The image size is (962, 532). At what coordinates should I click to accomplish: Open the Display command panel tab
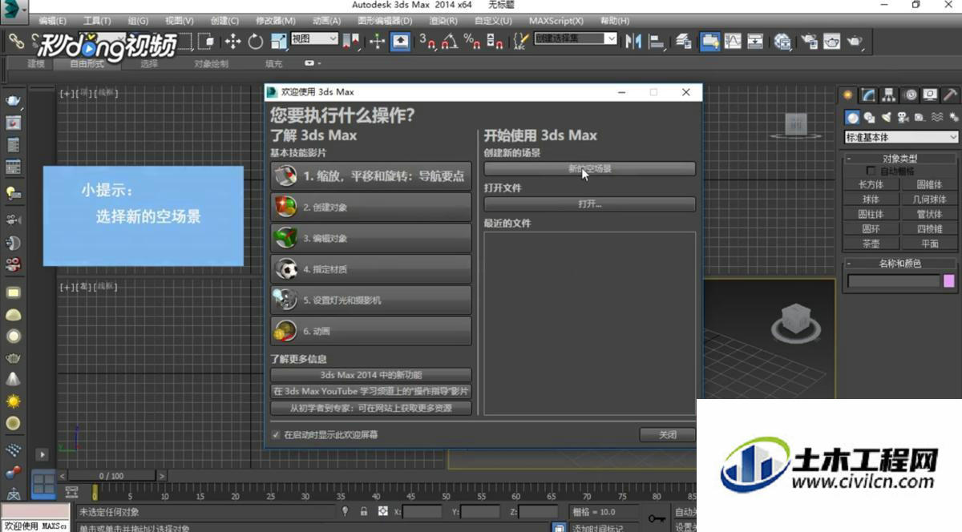[930, 95]
